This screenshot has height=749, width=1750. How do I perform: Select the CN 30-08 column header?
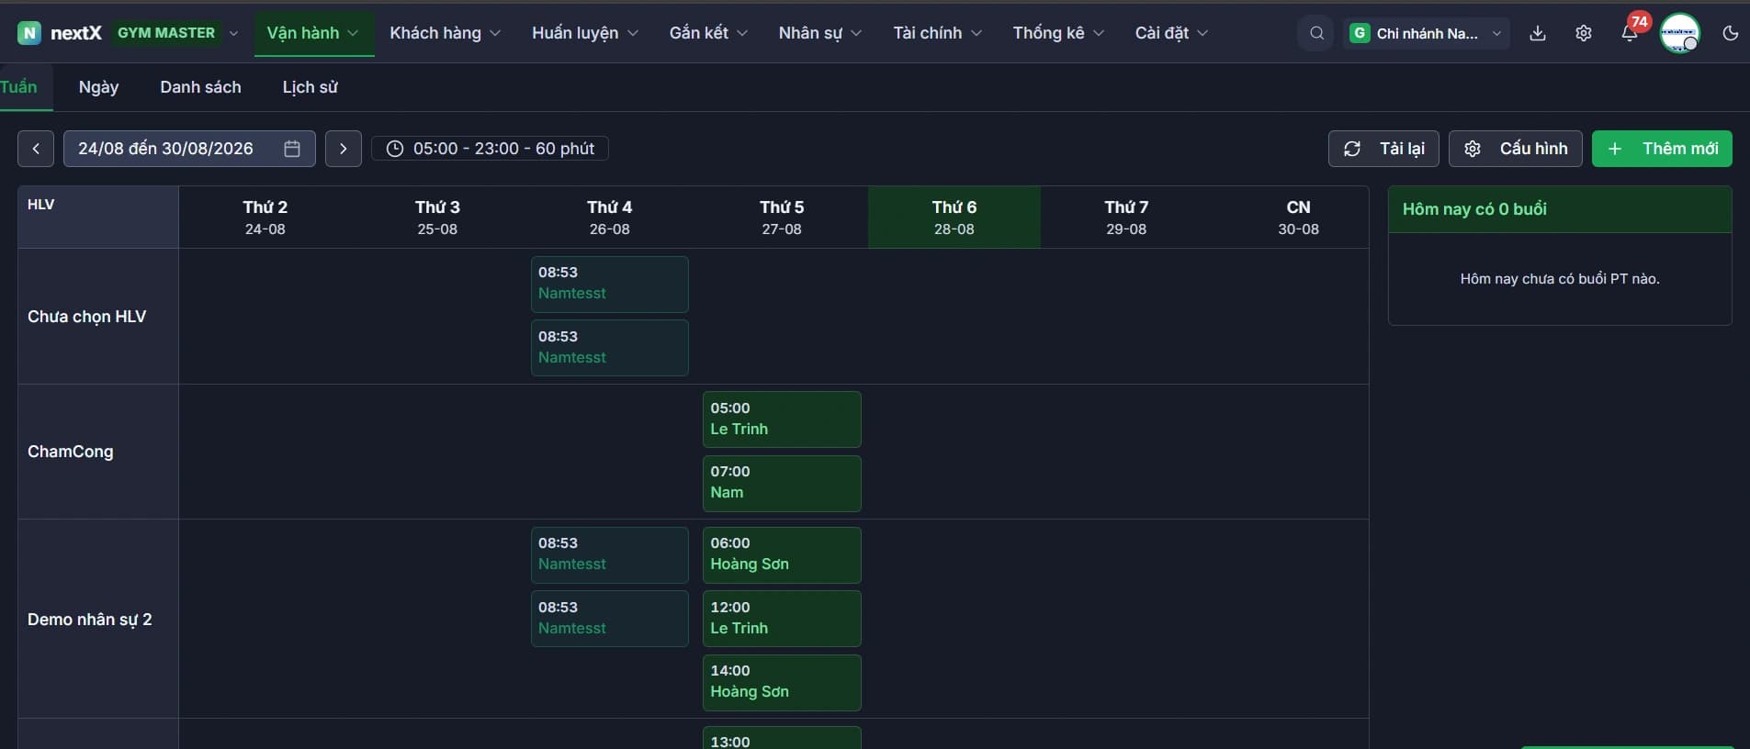click(x=1298, y=218)
